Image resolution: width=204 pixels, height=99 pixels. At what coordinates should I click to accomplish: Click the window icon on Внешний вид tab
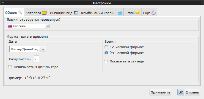click(76, 13)
